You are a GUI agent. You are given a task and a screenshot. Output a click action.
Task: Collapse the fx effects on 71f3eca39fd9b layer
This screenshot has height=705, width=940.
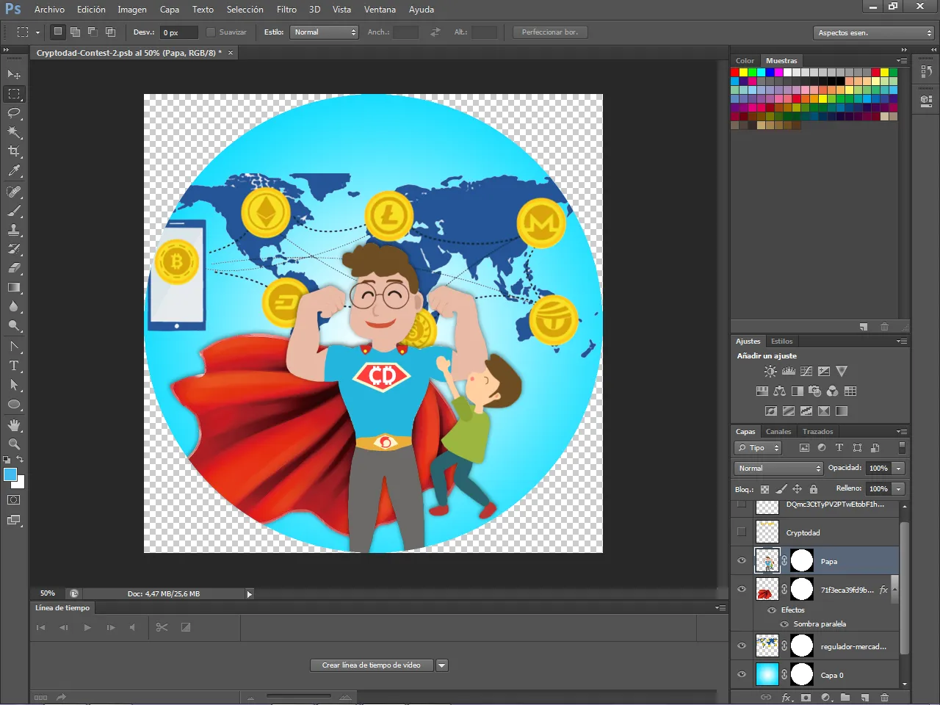tap(894, 589)
